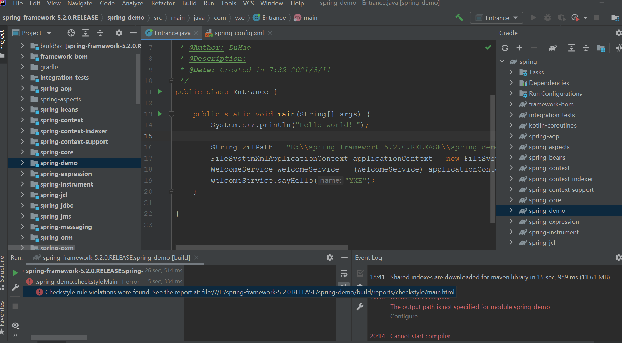Click the Profiler run icon

pos(576,18)
